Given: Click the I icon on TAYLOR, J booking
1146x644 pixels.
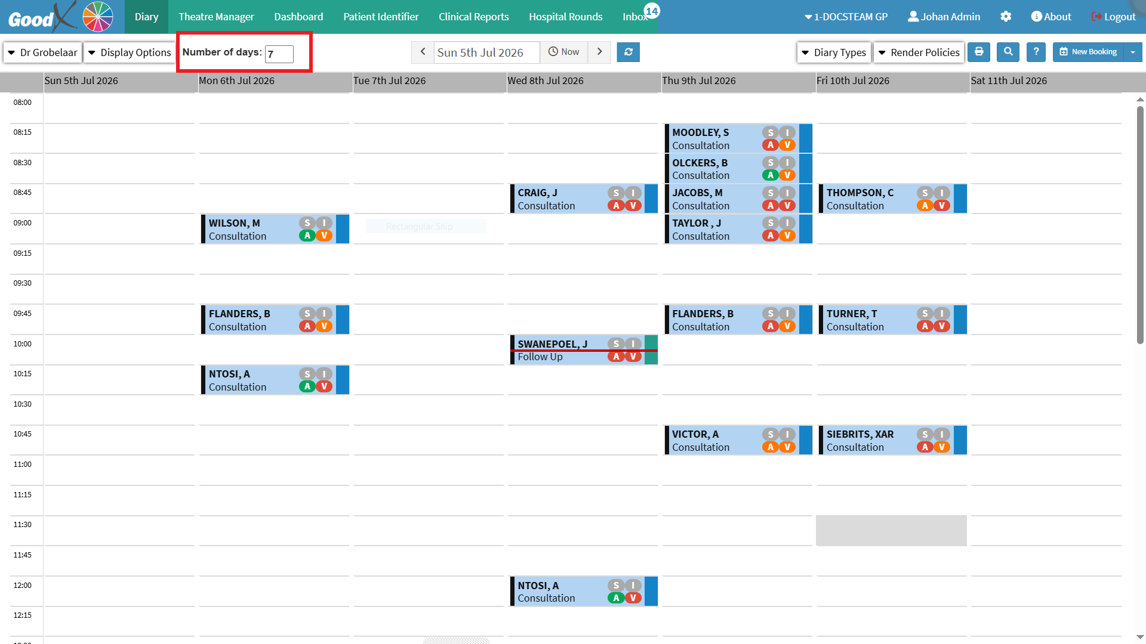Looking at the screenshot, I should (787, 222).
